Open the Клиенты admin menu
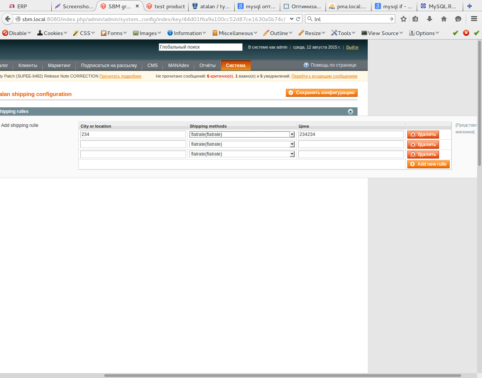 point(28,66)
